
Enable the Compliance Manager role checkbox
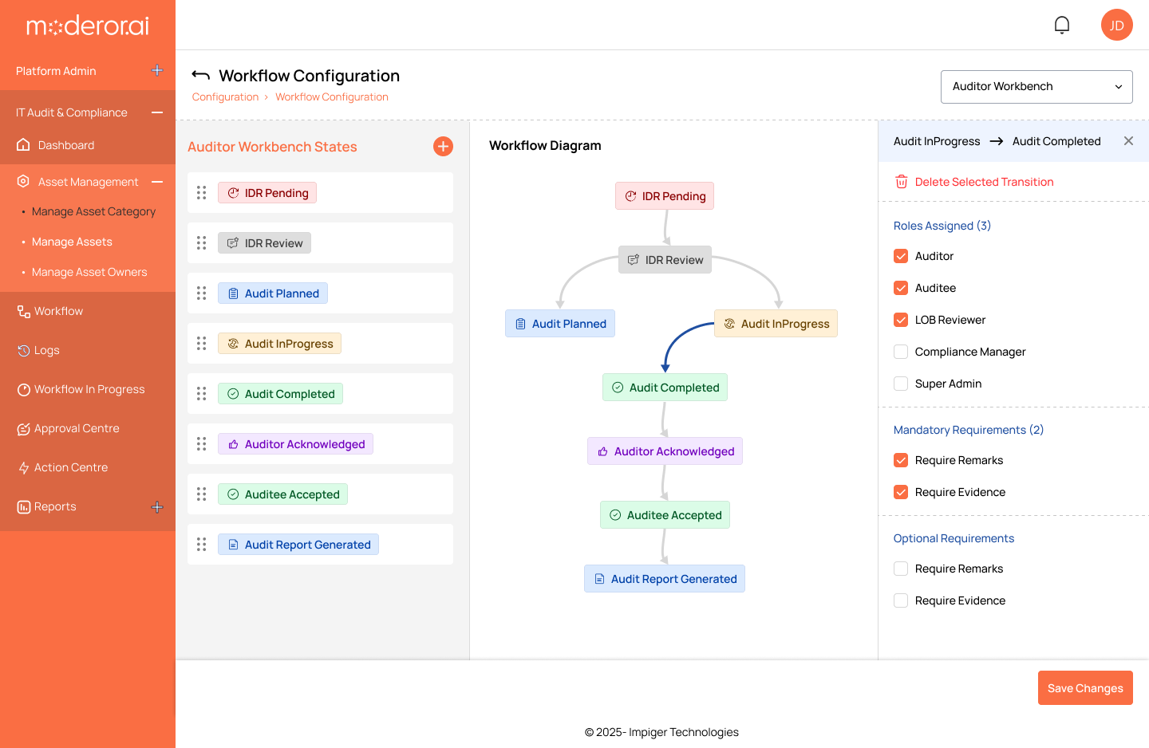click(901, 352)
